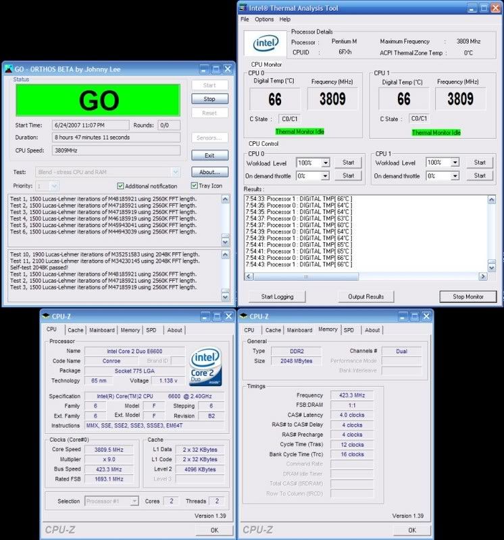This screenshot has height=540, width=504.
Task: Minimize the ORTHOS window
Action: coord(204,70)
